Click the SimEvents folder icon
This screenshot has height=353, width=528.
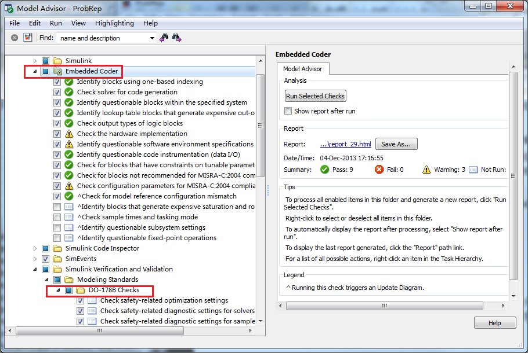click(57, 259)
